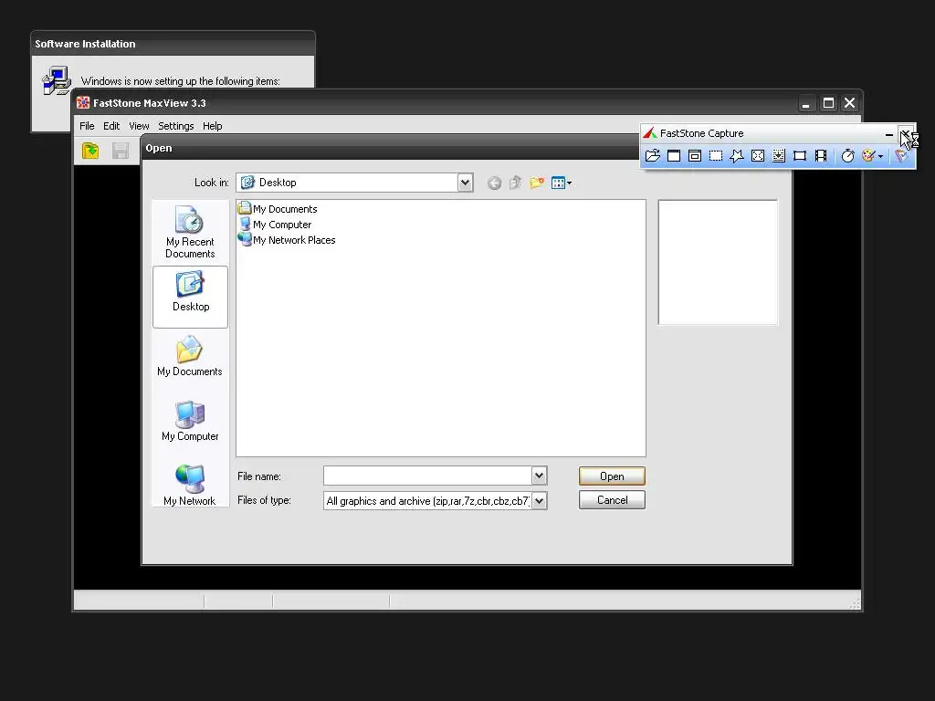This screenshot has width=935, height=701.
Task: Open file in editor in FastStone Capture toolbar
Action: (653, 155)
